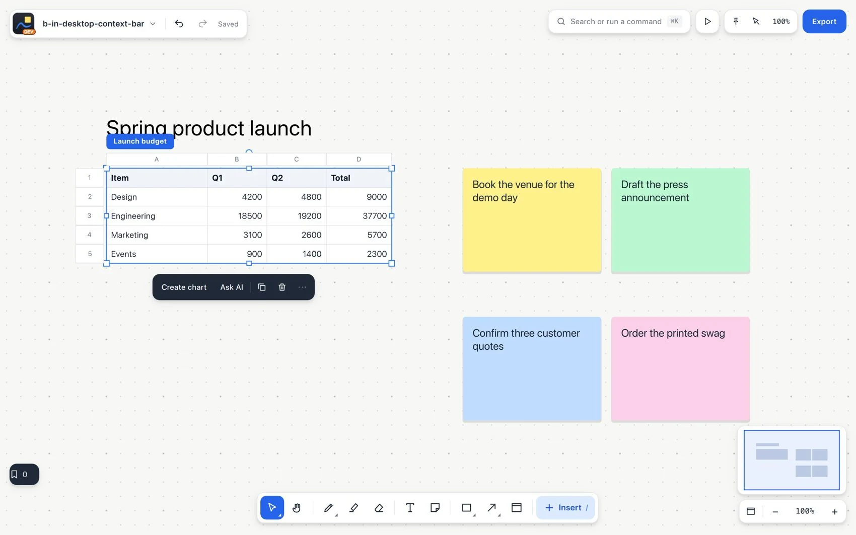Viewport: 856px width, 535px height.
Task: Click Create chart in context bar
Action: 184,287
